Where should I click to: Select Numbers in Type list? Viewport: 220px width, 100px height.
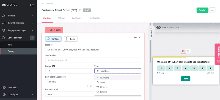pos(118,78)
